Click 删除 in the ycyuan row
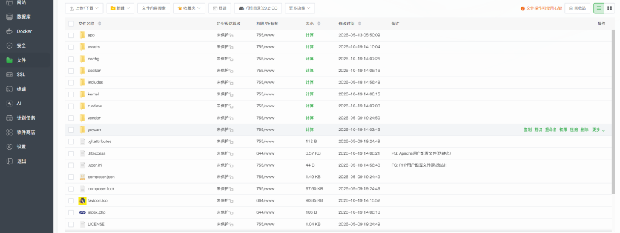Viewport: 620px width, 233px height. click(x=584, y=130)
